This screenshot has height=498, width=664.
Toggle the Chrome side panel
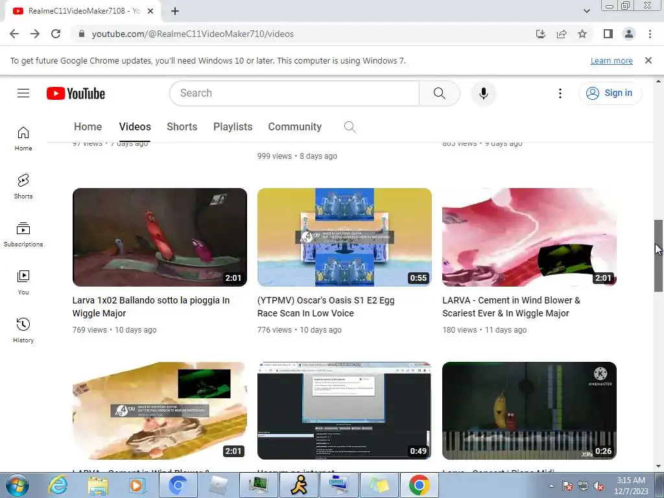click(x=608, y=34)
